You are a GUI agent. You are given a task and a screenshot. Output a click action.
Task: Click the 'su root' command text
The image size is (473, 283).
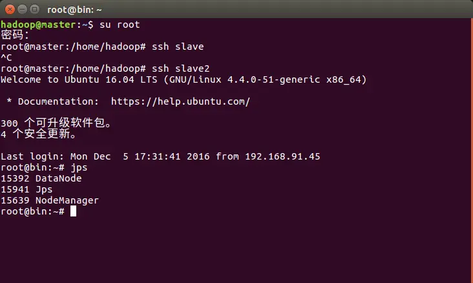click(x=120, y=25)
